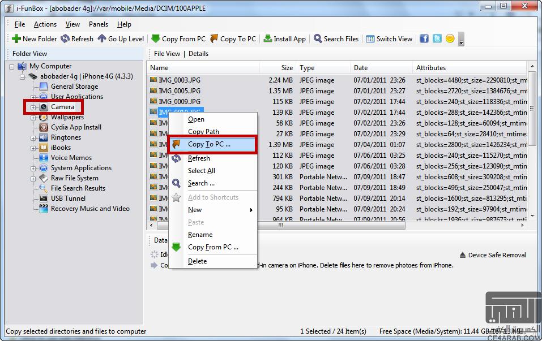Viewport: 542px width, 341px height.
Task: Click the horizontal scrollbar thumb of file list
Action: (x=281, y=225)
